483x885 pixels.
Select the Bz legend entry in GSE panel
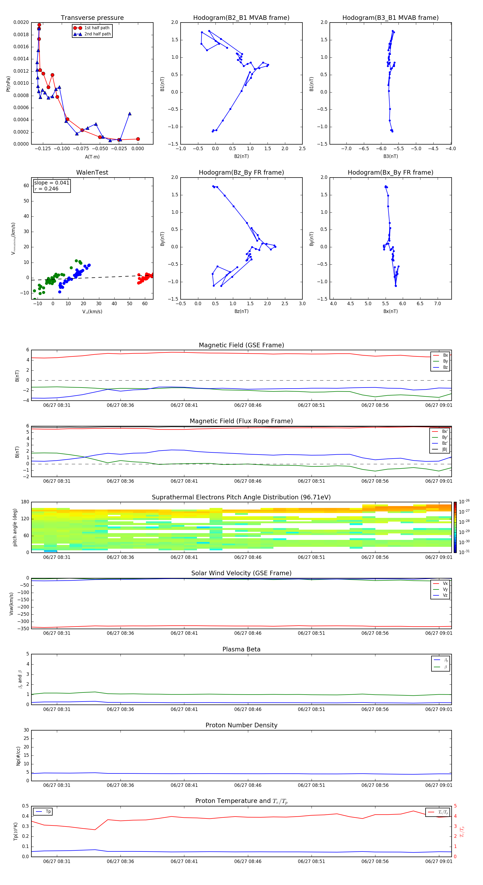pos(440,368)
